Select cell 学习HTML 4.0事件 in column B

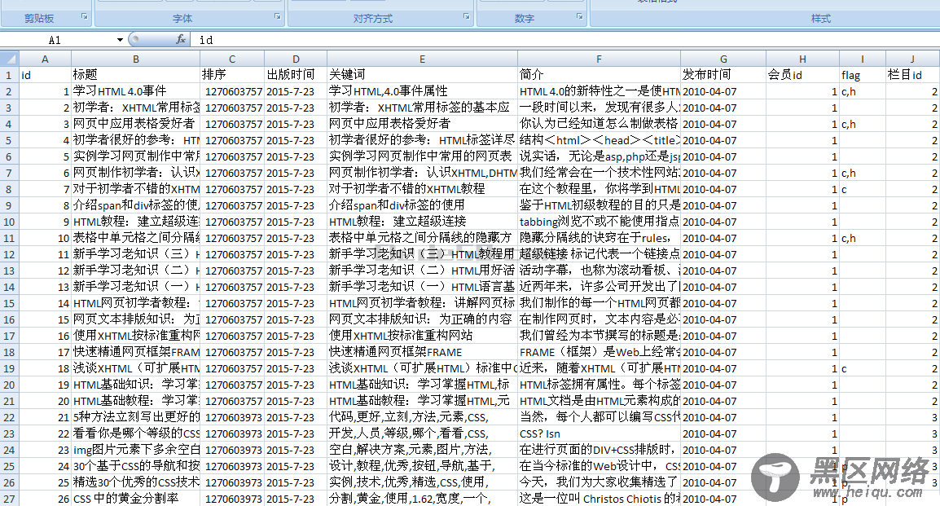point(135,91)
